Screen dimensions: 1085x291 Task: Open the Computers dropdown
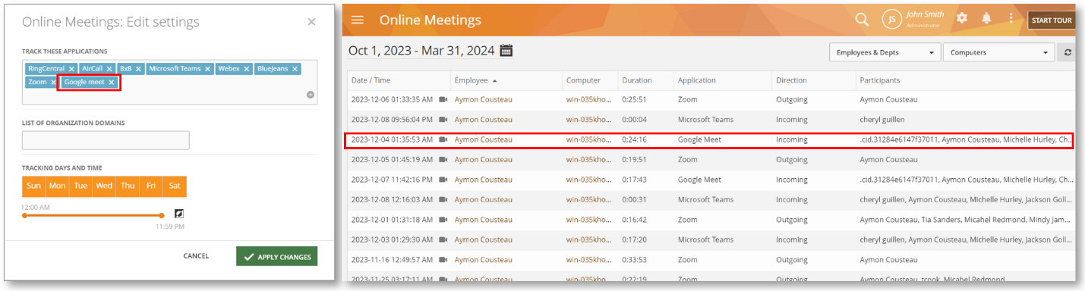coord(999,52)
